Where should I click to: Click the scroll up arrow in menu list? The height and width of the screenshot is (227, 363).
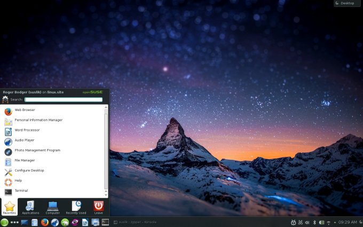point(106,107)
